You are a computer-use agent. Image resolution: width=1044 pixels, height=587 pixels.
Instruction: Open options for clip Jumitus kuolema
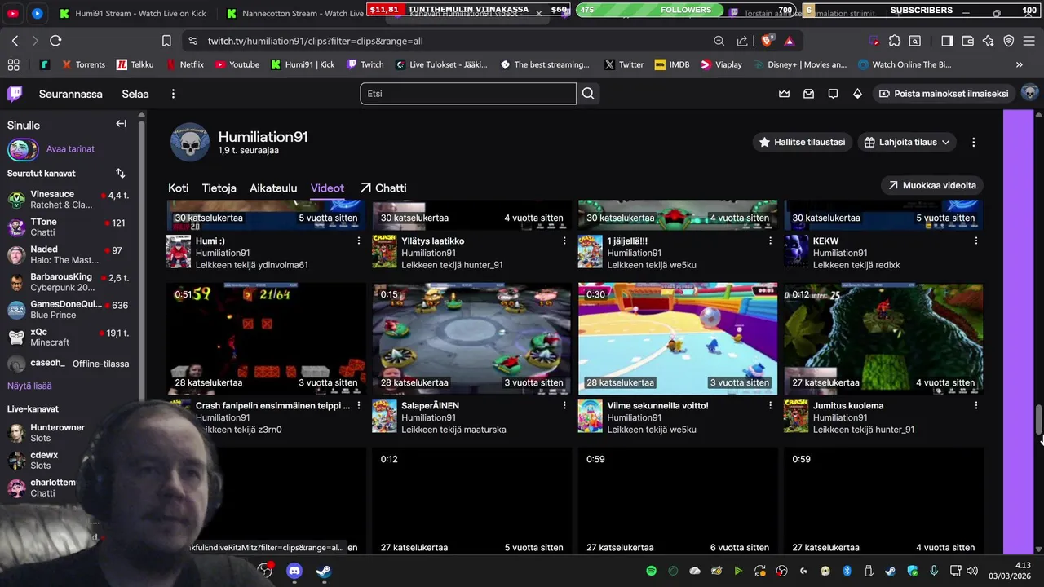(x=975, y=405)
